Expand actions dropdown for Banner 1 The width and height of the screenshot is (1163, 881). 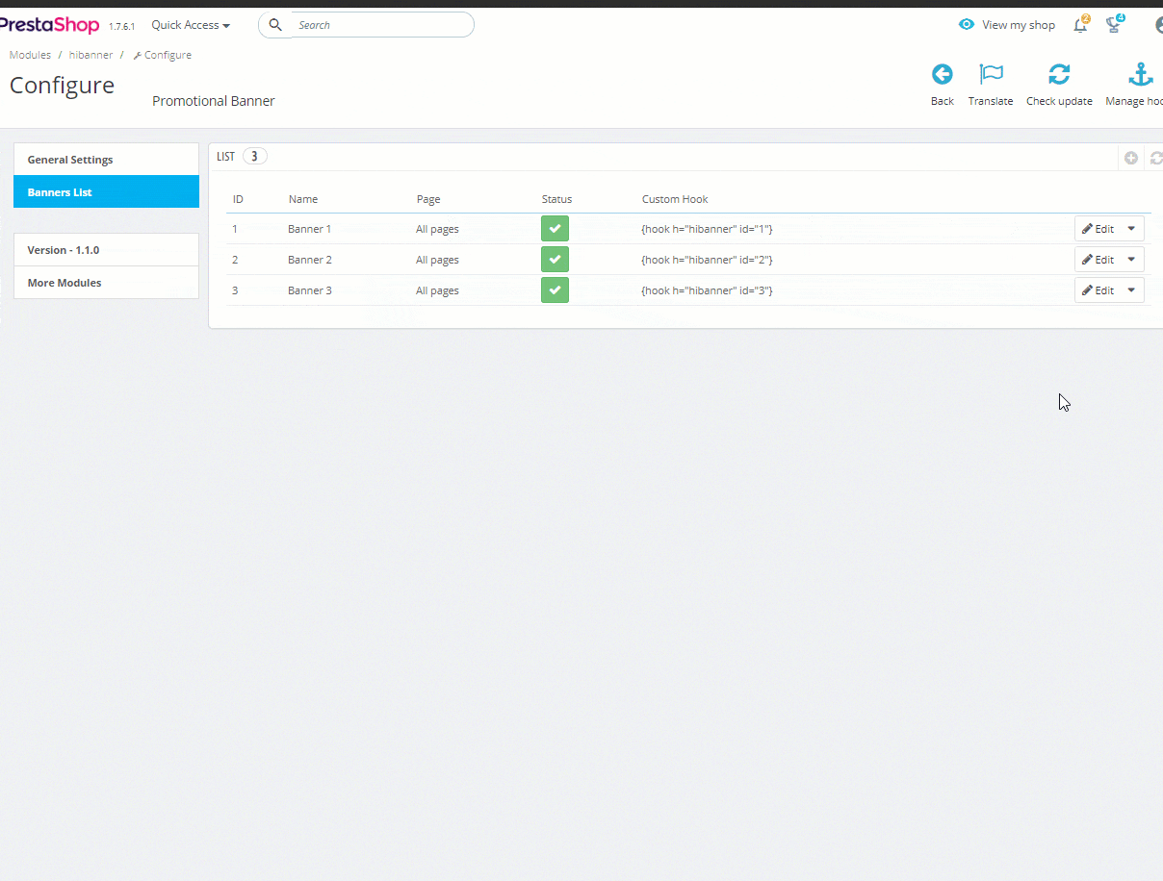pos(1131,229)
